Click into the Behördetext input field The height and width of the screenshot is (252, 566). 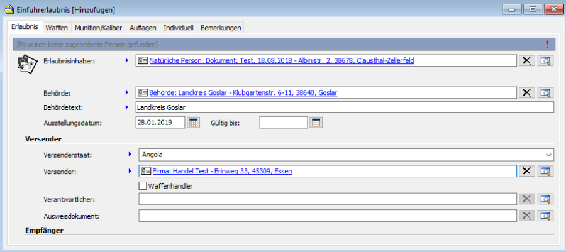pos(344,107)
